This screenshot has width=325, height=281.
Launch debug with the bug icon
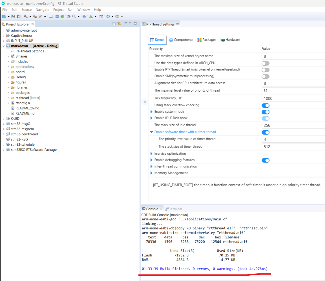(x=62, y=16)
